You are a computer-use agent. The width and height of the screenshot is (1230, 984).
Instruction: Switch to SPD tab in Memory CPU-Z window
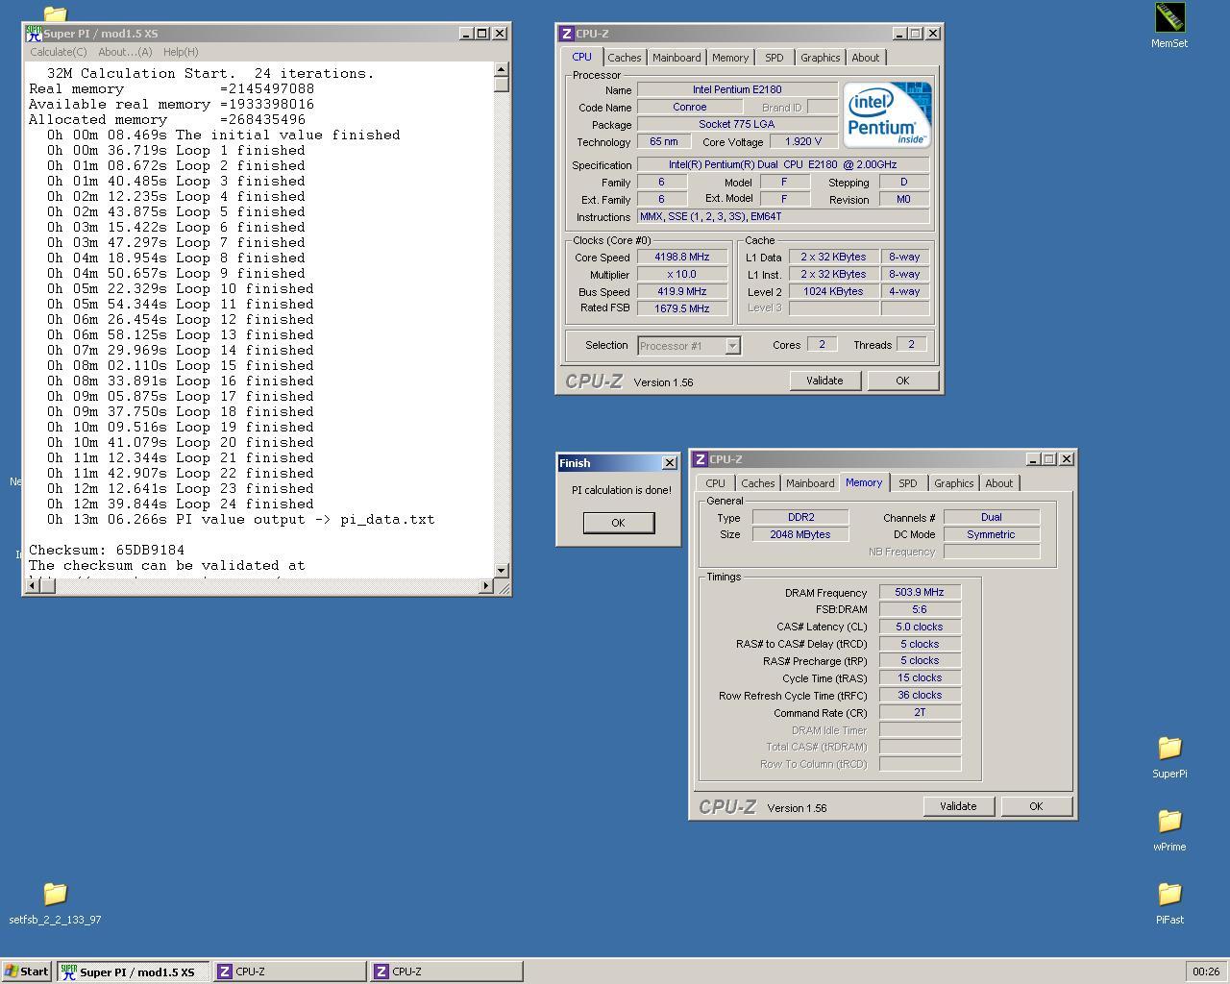pyautogui.click(x=908, y=483)
